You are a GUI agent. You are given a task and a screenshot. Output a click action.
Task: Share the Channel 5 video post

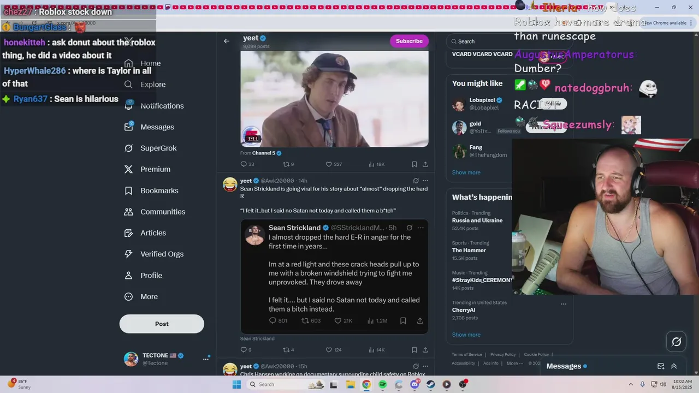[x=425, y=164]
